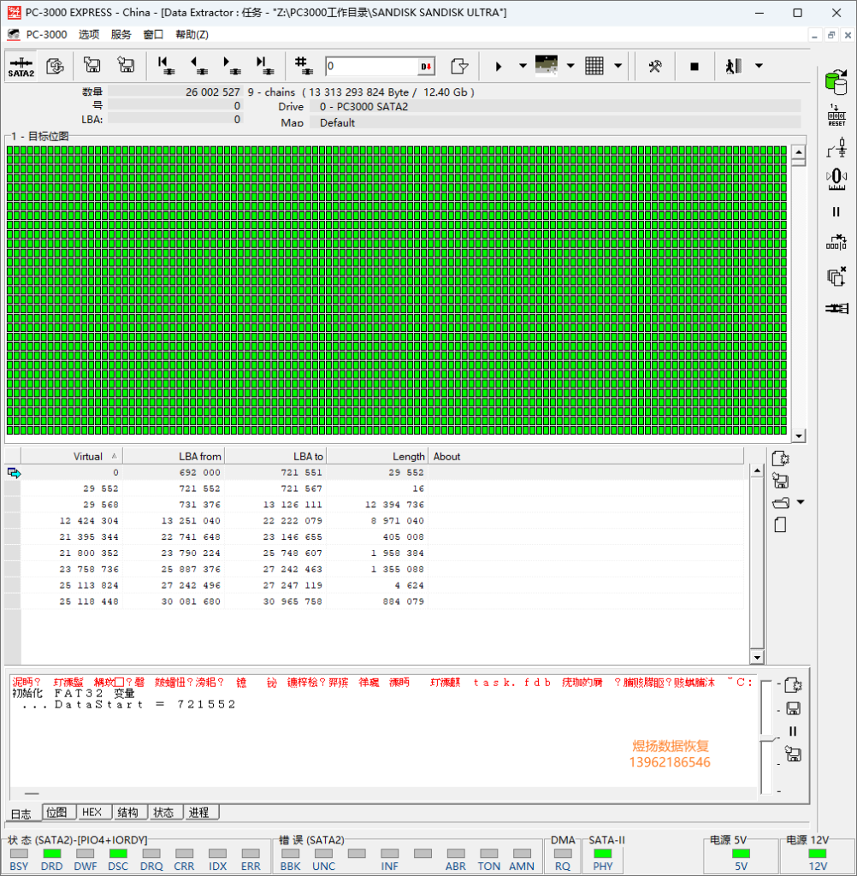Screen dimensions: 857x876
Task: Pause the log output
Action: click(793, 731)
